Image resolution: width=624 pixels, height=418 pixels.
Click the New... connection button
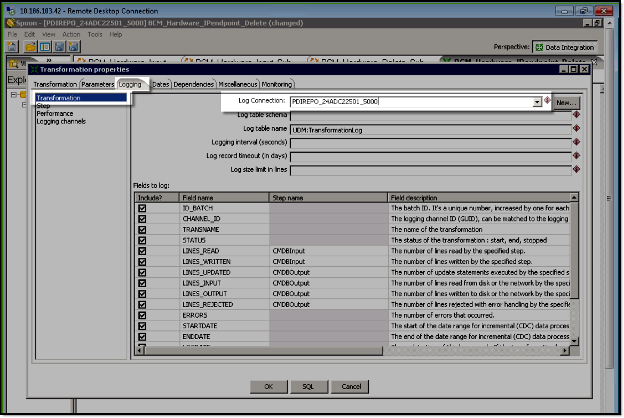click(x=566, y=102)
